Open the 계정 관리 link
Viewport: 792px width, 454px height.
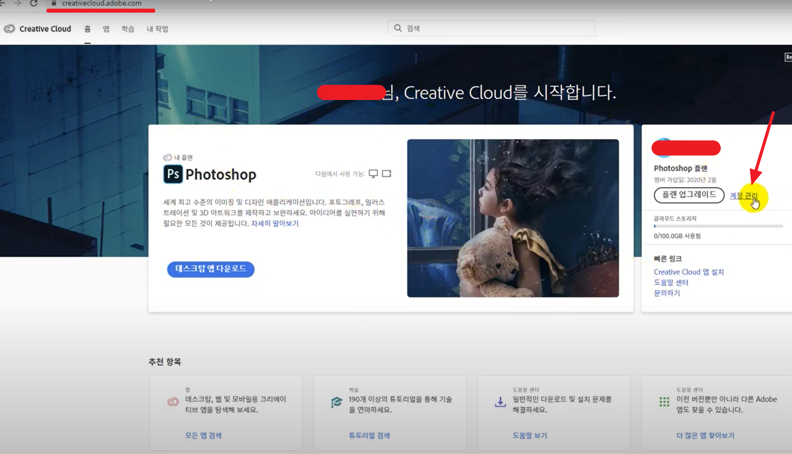coord(743,196)
